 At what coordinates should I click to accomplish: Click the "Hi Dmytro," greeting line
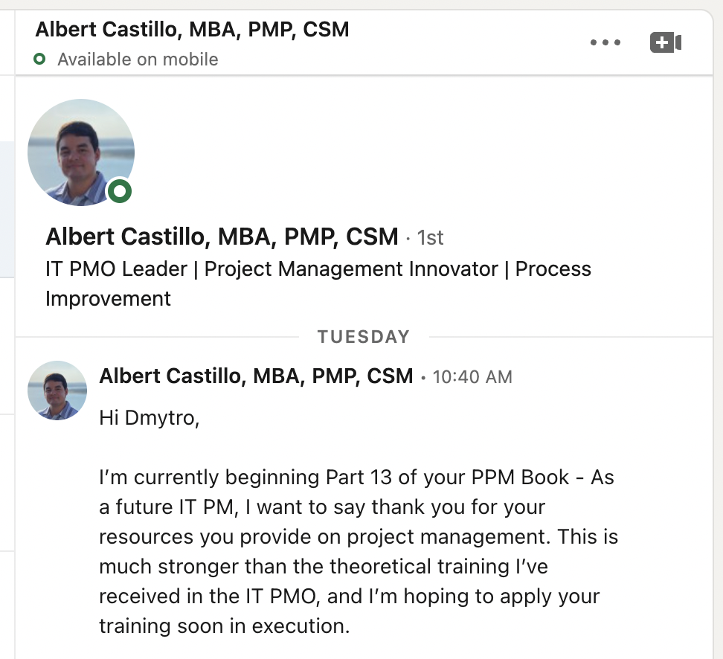pyautogui.click(x=149, y=419)
